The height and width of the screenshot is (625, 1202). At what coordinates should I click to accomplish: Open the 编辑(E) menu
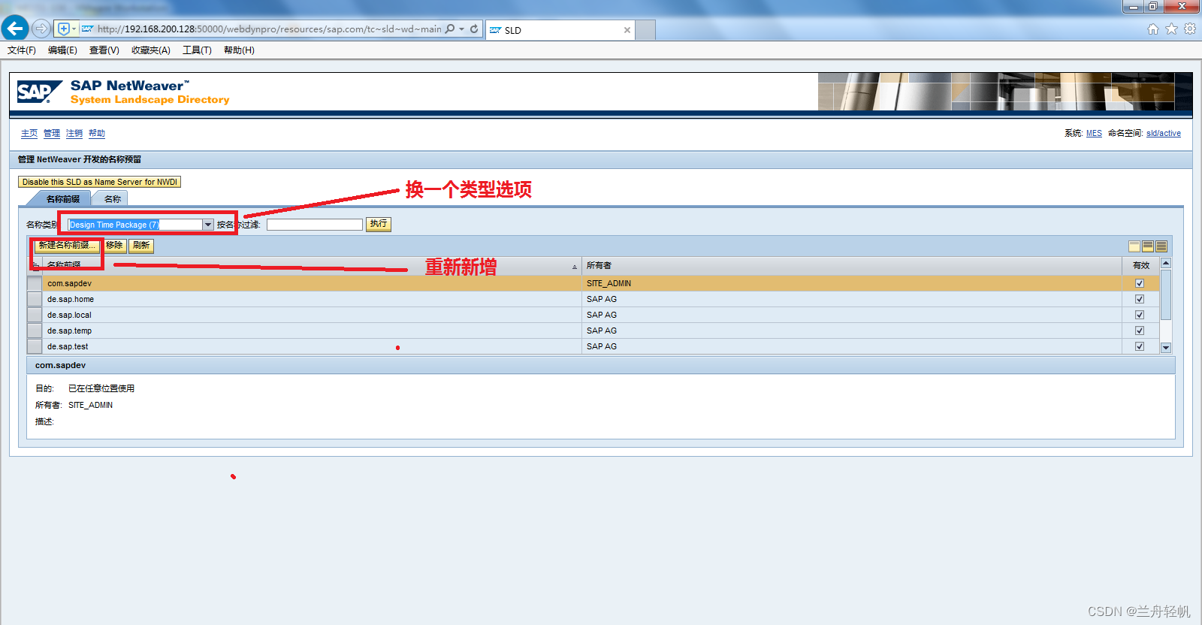62,50
